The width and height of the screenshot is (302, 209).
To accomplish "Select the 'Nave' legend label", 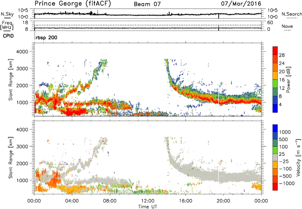I will [287, 26].
